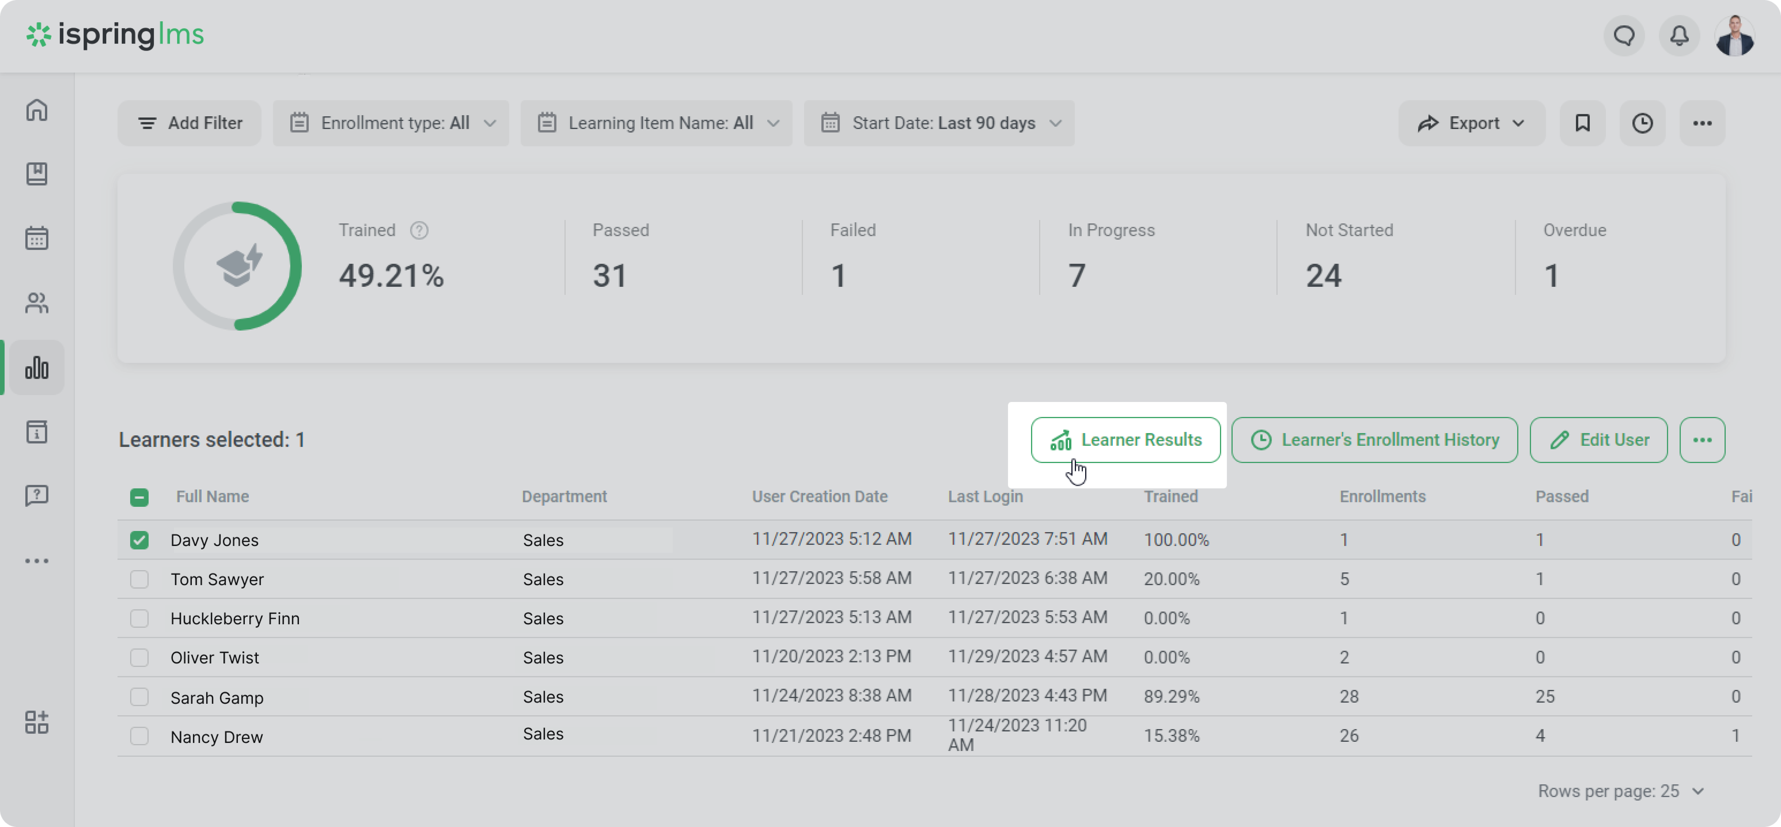Uncheck the Davy Jones checkbox
1781x827 pixels.
tap(139, 540)
